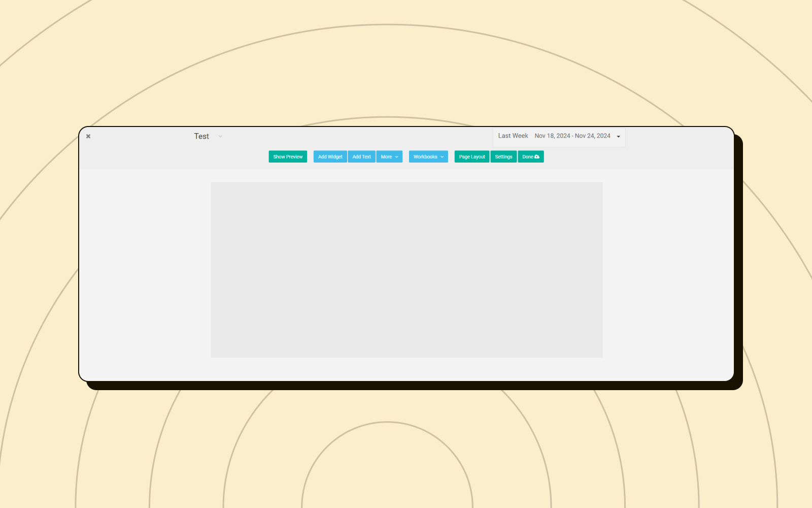Open Page Layout options
The width and height of the screenshot is (812, 508).
[472, 156]
